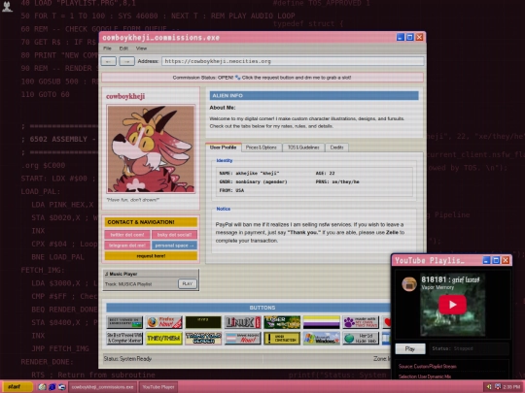Image resolution: width=525 pixels, height=393 pixels.
Task: Switch to YouTube Player taskbar item
Action: 158,387
